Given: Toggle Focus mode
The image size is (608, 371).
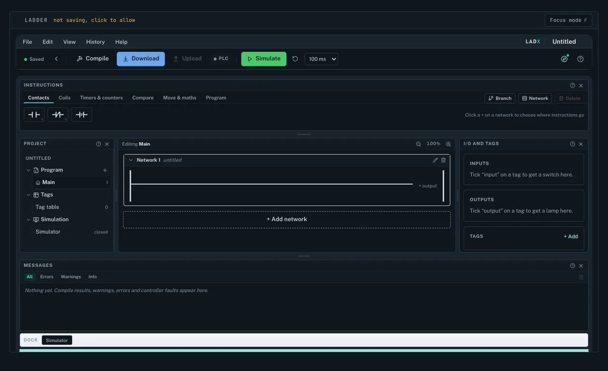Looking at the screenshot, I should [x=568, y=20].
